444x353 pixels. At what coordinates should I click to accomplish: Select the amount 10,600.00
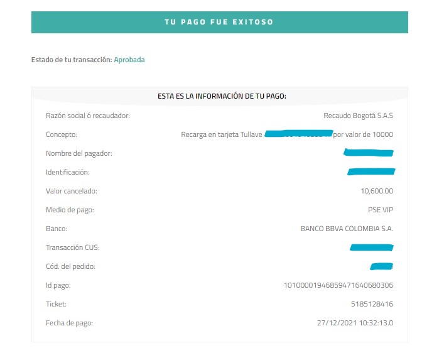[x=377, y=191]
